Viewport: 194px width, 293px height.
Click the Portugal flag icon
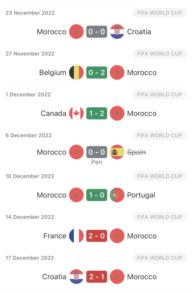[x=117, y=195]
